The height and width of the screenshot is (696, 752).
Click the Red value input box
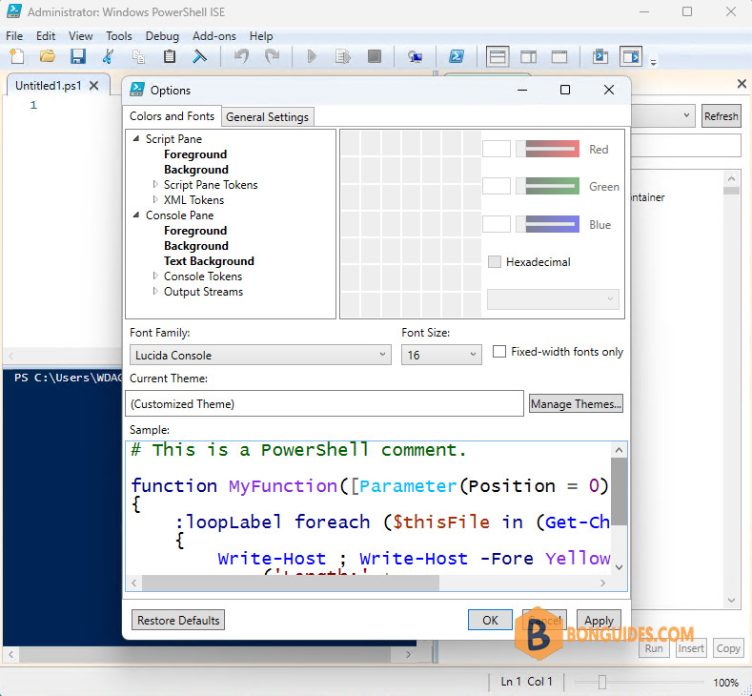(497, 149)
